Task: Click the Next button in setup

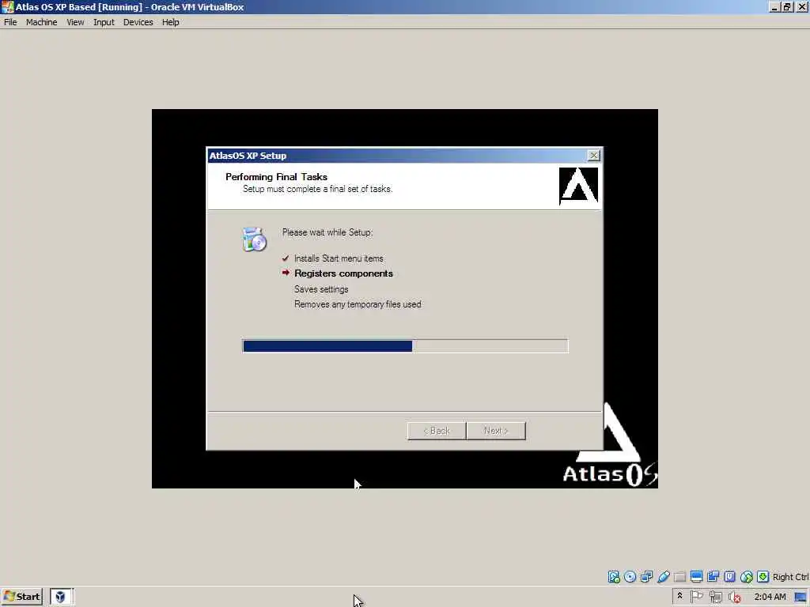Action: (496, 431)
